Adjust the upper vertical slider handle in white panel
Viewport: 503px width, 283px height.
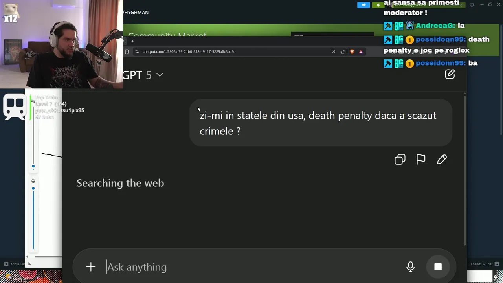pyautogui.click(x=33, y=167)
